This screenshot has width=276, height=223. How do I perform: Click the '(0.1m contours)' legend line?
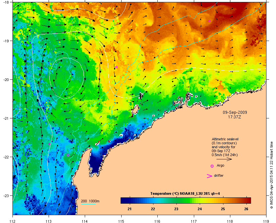pyautogui.click(x=224, y=143)
